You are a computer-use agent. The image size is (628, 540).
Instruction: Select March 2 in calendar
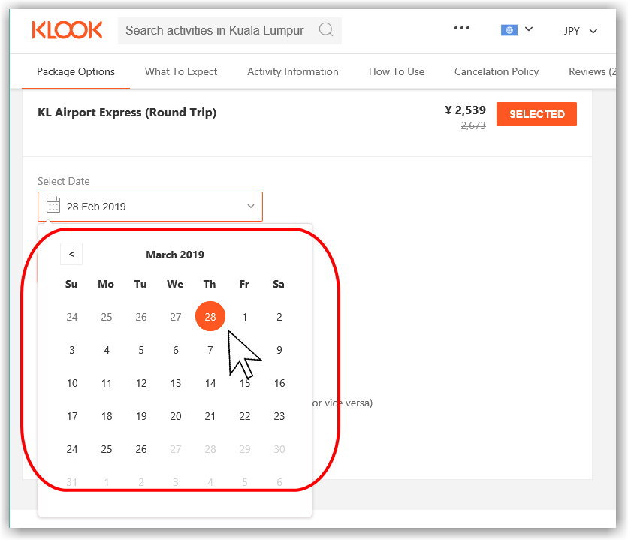tap(279, 317)
